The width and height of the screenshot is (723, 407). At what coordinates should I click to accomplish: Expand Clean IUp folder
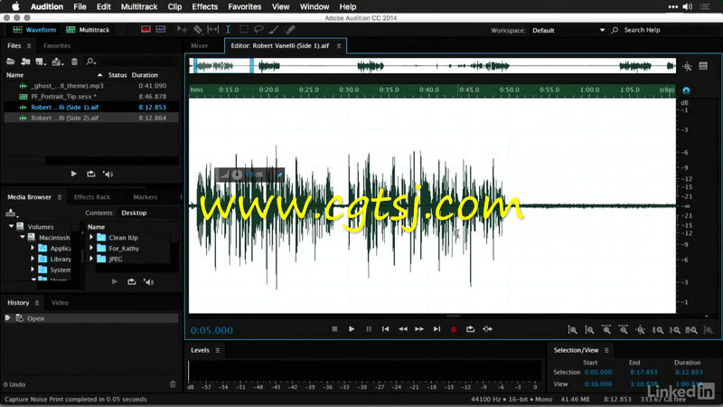[91, 237]
